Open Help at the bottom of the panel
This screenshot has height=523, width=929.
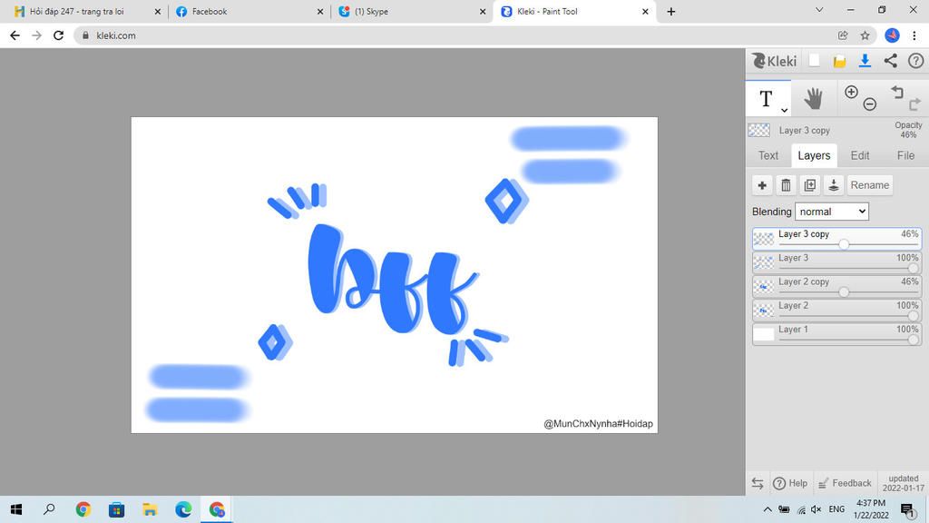[790, 483]
